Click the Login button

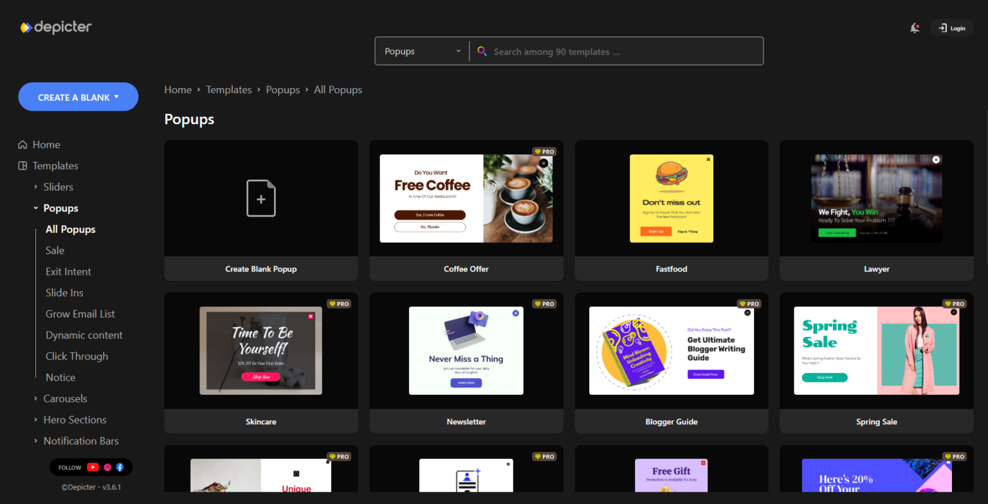point(952,28)
